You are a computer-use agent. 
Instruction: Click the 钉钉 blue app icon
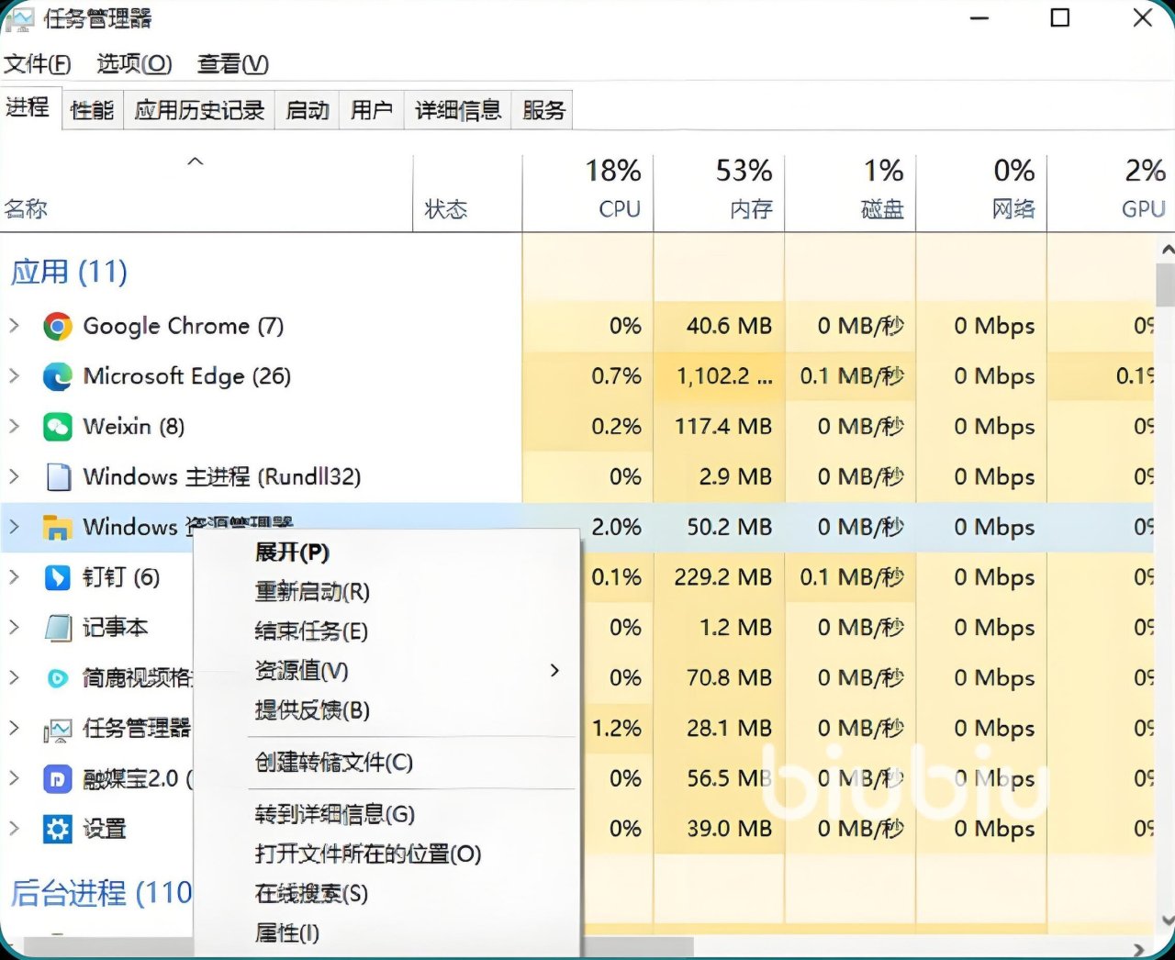pyautogui.click(x=58, y=577)
